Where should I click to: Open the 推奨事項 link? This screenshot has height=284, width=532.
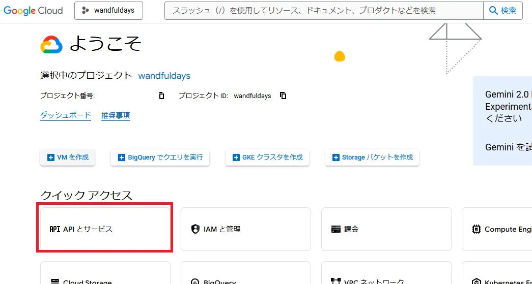116,115
